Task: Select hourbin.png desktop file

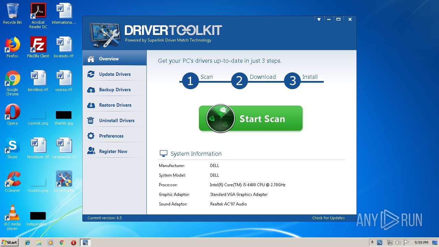Action: coord(38,186)
